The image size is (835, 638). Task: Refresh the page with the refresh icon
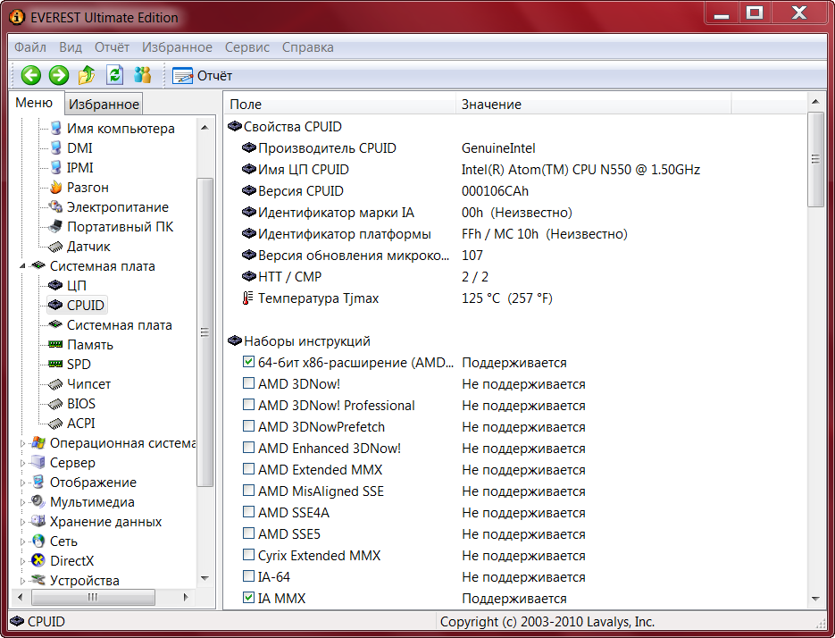tap(114, 75)
